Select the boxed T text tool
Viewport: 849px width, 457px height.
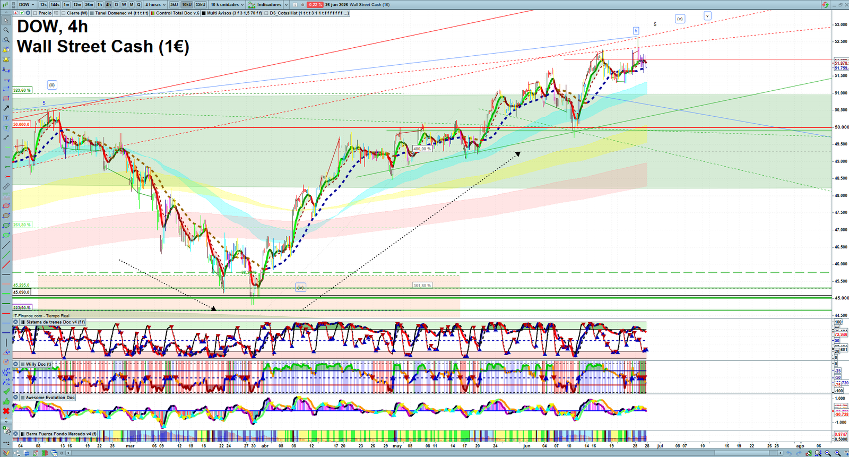(6, 118)
